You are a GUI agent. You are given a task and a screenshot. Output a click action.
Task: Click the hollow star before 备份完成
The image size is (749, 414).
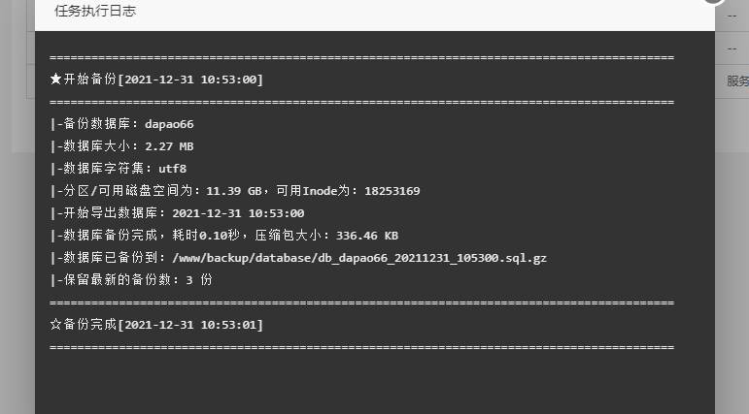[x=55, y=325]
